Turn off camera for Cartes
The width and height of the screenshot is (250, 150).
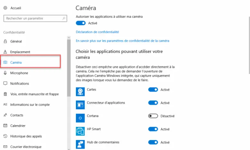click(x=153, y=90)
